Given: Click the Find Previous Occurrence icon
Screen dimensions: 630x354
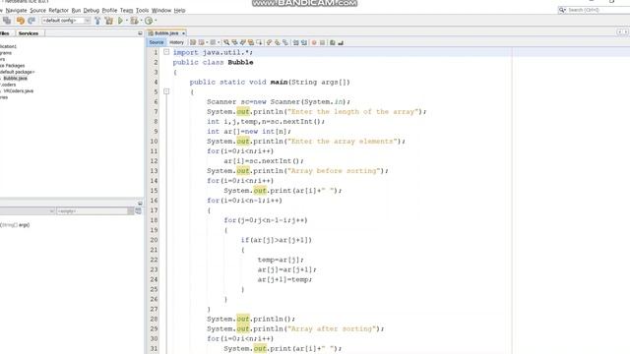Looking at the screenshot, I should [x=234, y=42].
